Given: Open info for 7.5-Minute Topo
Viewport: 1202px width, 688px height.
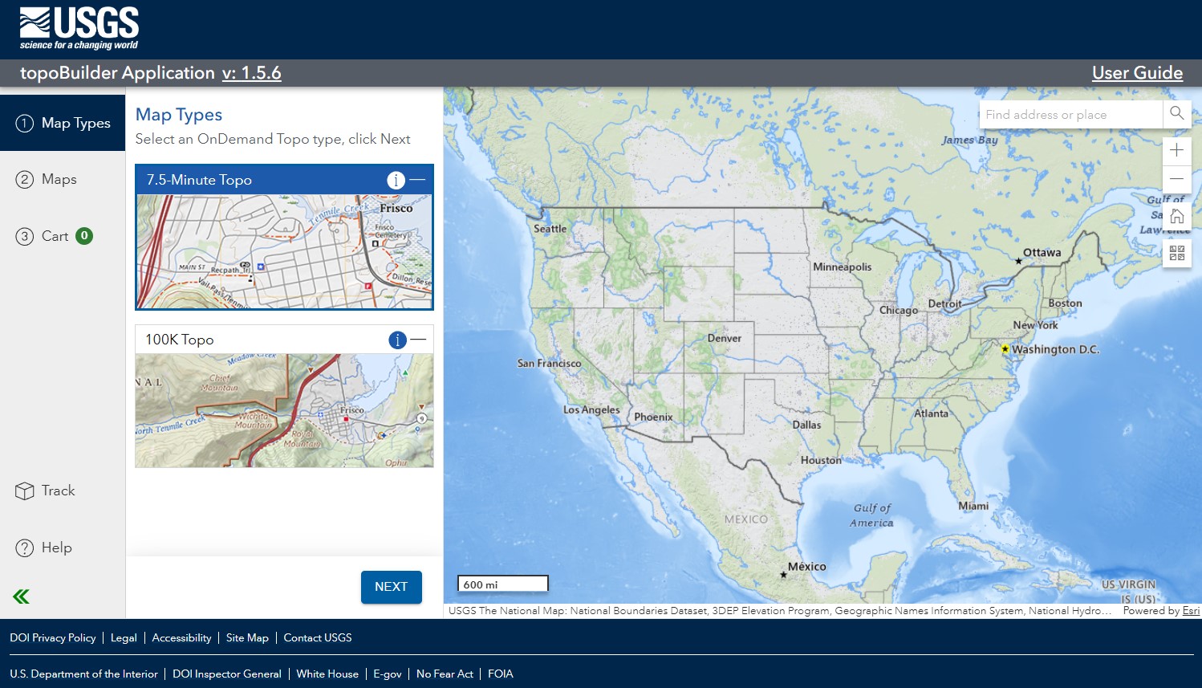Looking at the screenshot, I should 396,180.
